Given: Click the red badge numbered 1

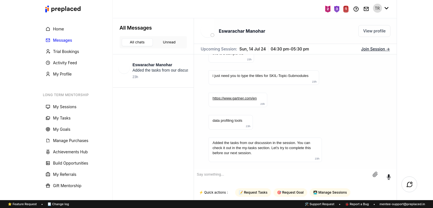Looking at the screenshot, I should coord(346,9).
